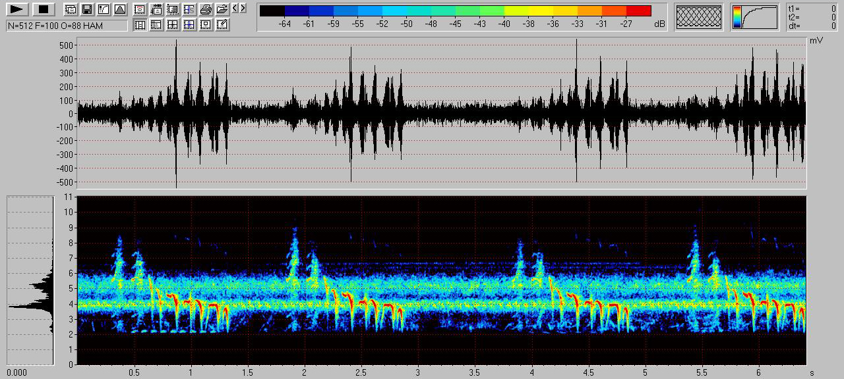Click the left arrow scroll button
This screenshot has height=379, width=844.
pyautogui.click(x=235, y=9)
